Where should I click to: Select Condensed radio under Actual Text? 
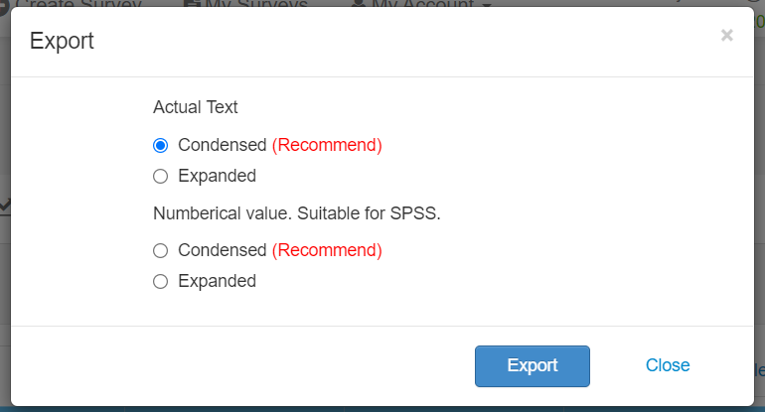click(161, 145)
